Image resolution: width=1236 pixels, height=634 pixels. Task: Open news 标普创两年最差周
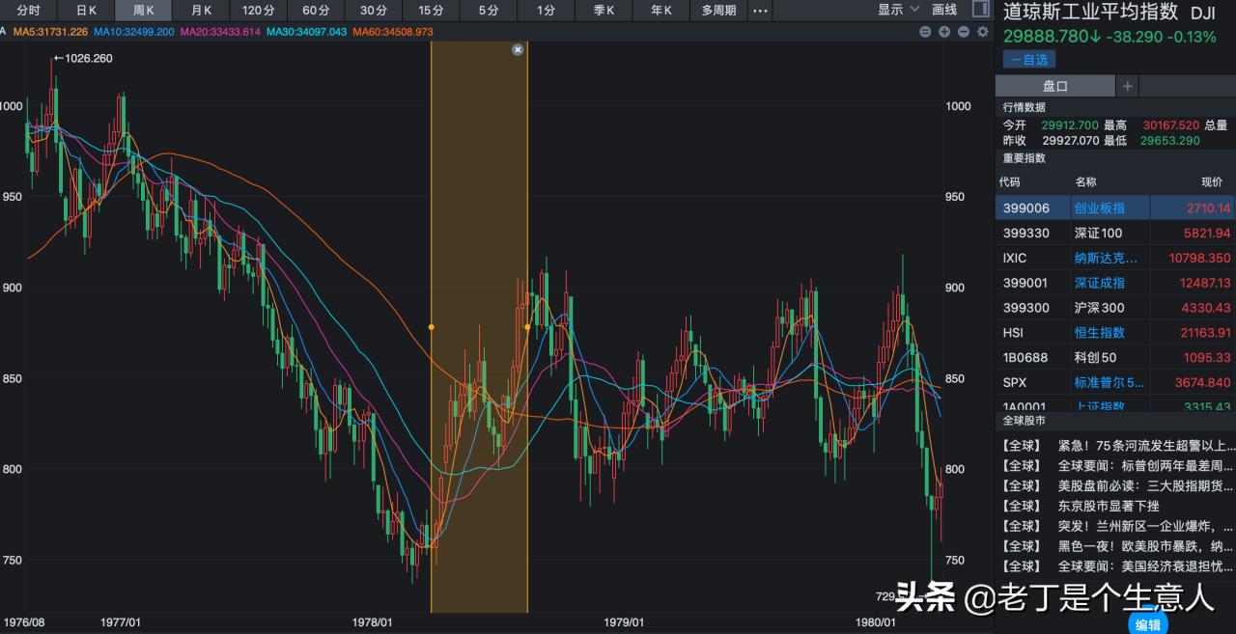point(1118,465)
